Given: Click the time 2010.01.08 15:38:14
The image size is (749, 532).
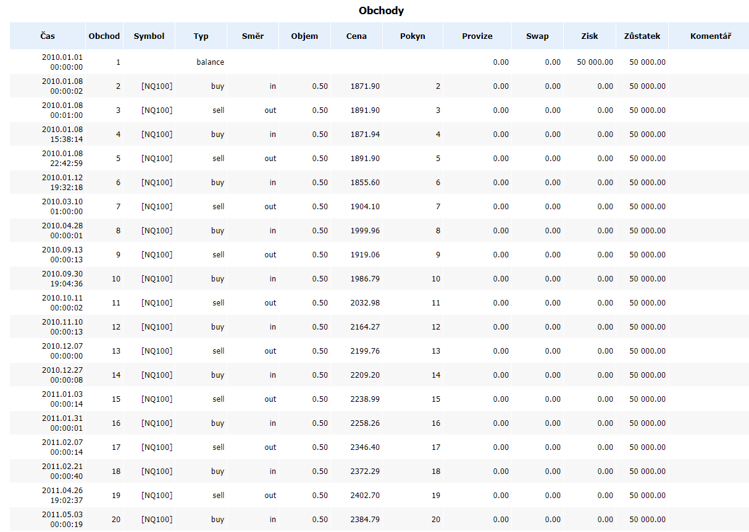Looking at the screenshot, I should click(62, 135).
